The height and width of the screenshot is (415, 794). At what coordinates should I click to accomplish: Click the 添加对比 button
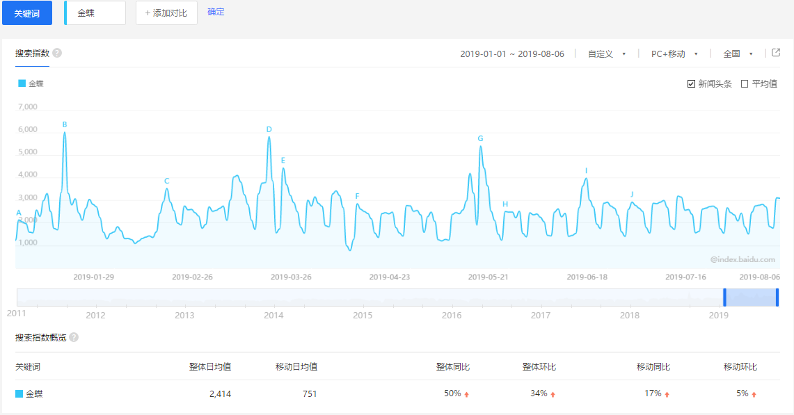click(x=166, y=13)
